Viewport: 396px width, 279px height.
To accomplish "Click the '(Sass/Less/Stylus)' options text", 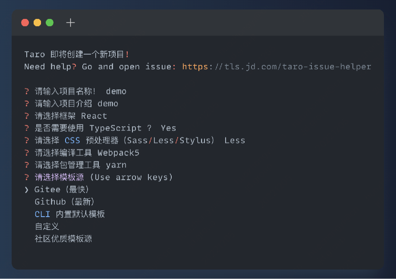I will click(x=169, y=140).
